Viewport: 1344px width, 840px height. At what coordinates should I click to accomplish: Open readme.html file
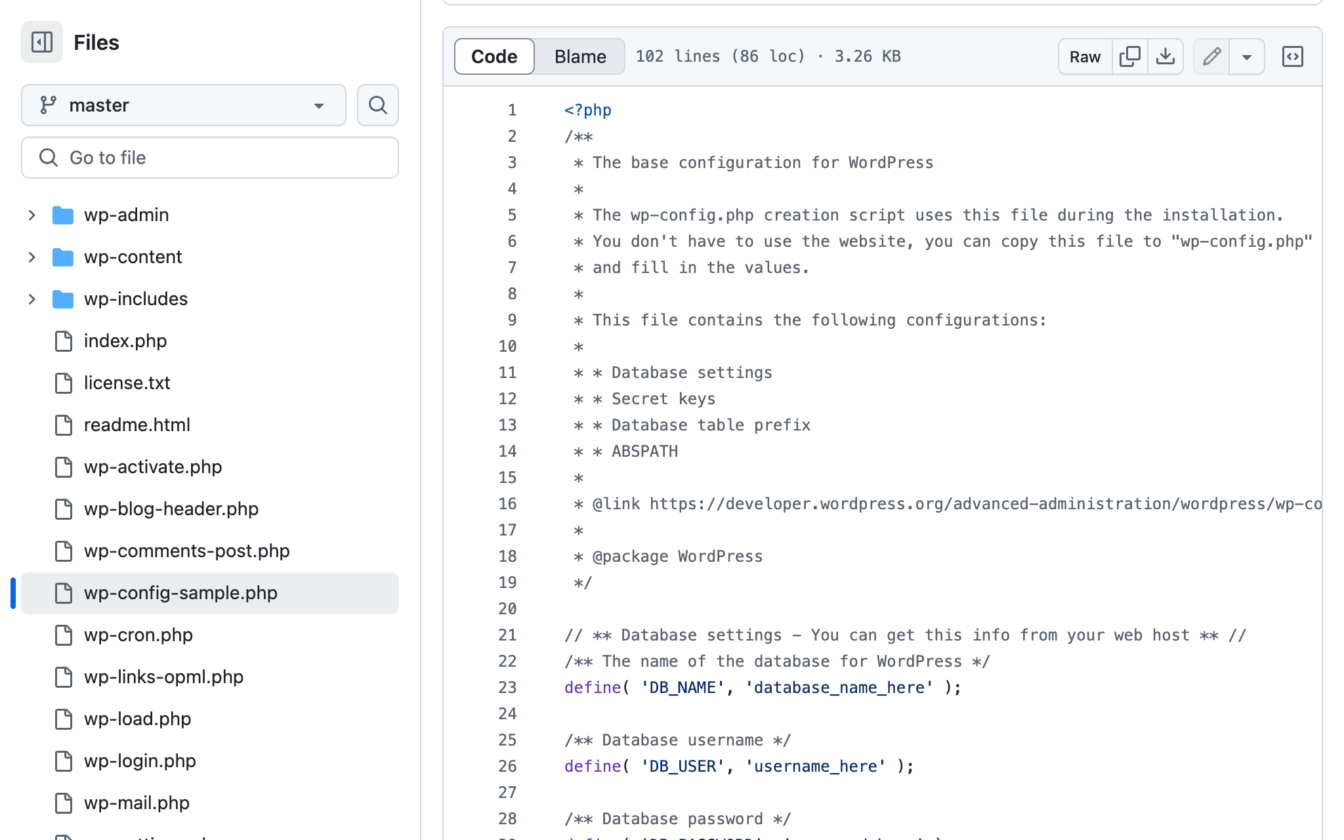[137, 425]
